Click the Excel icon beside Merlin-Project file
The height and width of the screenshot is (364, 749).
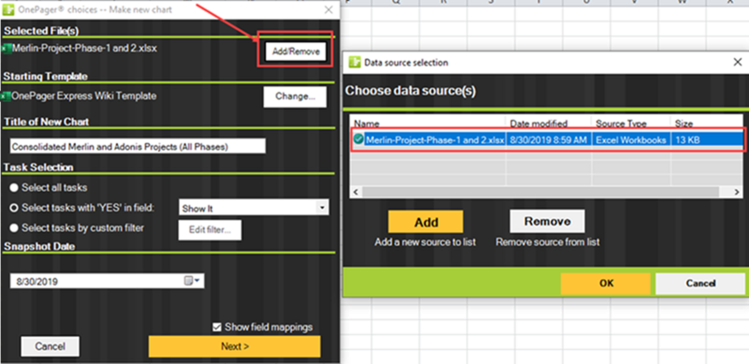[7, 49]
